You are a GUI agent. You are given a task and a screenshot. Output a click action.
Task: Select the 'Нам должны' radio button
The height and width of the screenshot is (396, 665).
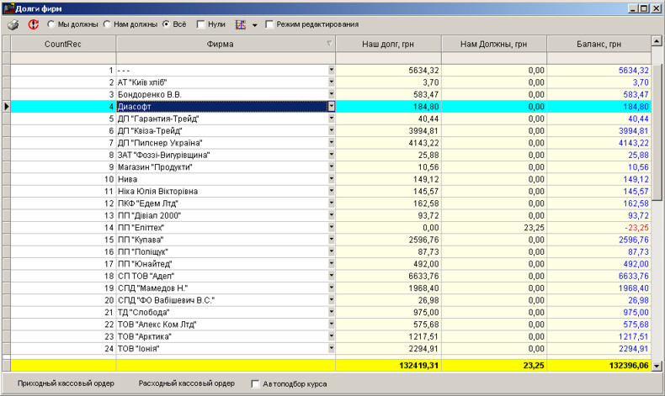click(108, 24)
